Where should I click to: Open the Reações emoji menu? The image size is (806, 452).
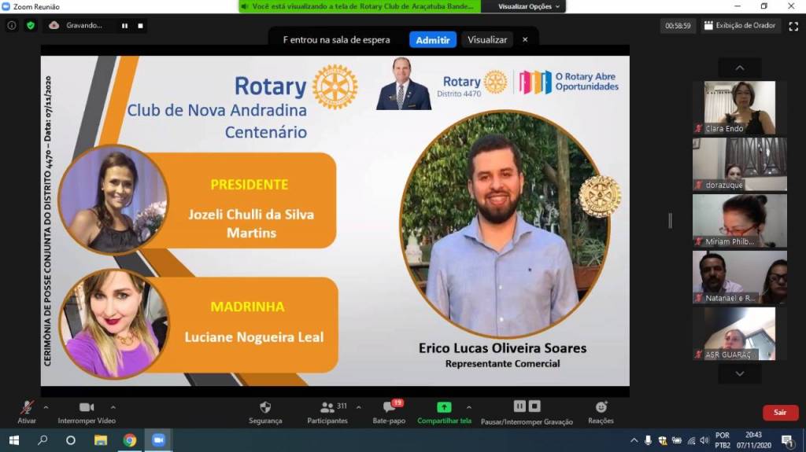pyautogui.click(x=601, y=411)
